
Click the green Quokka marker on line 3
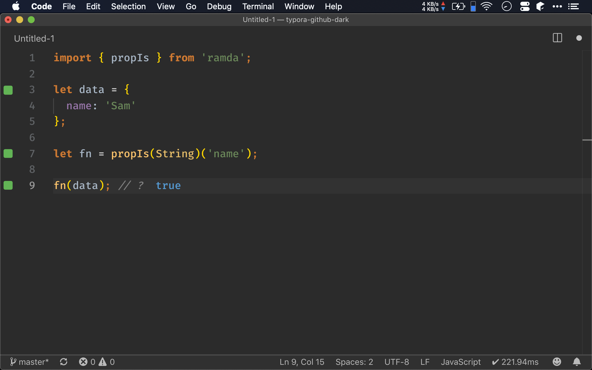(x=8, y=90)
